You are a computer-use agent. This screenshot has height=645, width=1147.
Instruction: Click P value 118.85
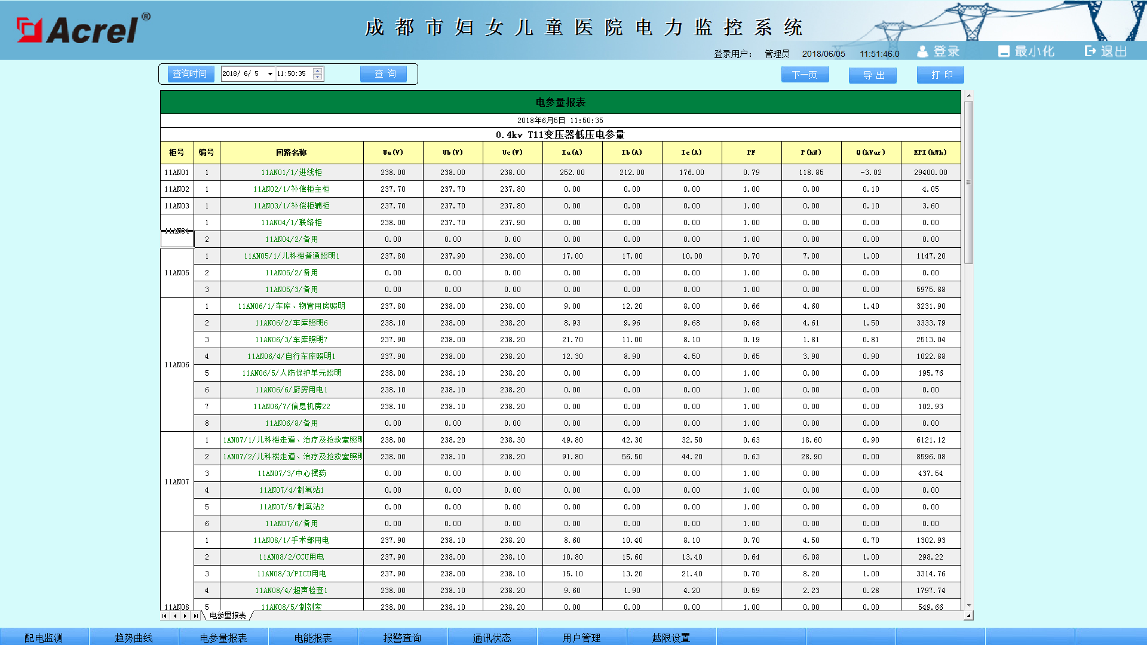pos(811,173)
